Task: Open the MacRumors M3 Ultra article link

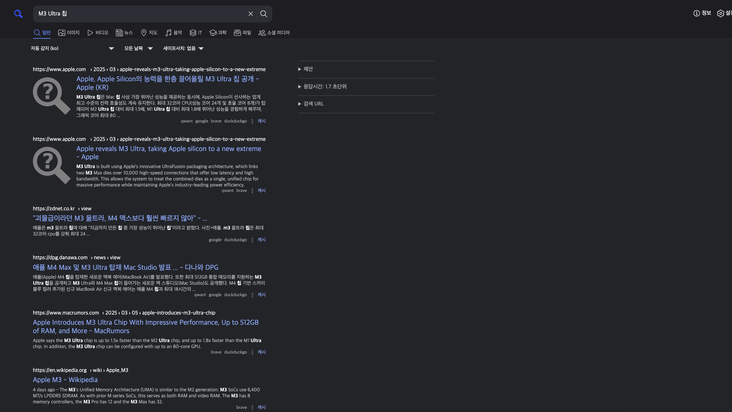Action: [145, 327]
